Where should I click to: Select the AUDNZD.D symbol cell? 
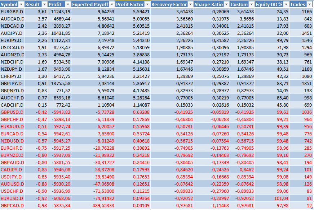(x=12, y=55)
